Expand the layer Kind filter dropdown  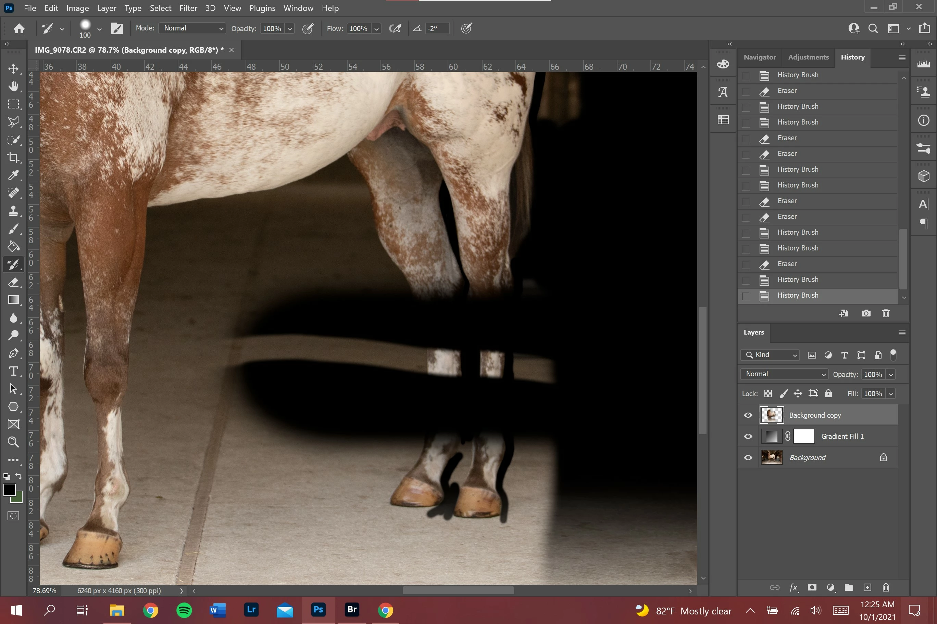point(770,354)
